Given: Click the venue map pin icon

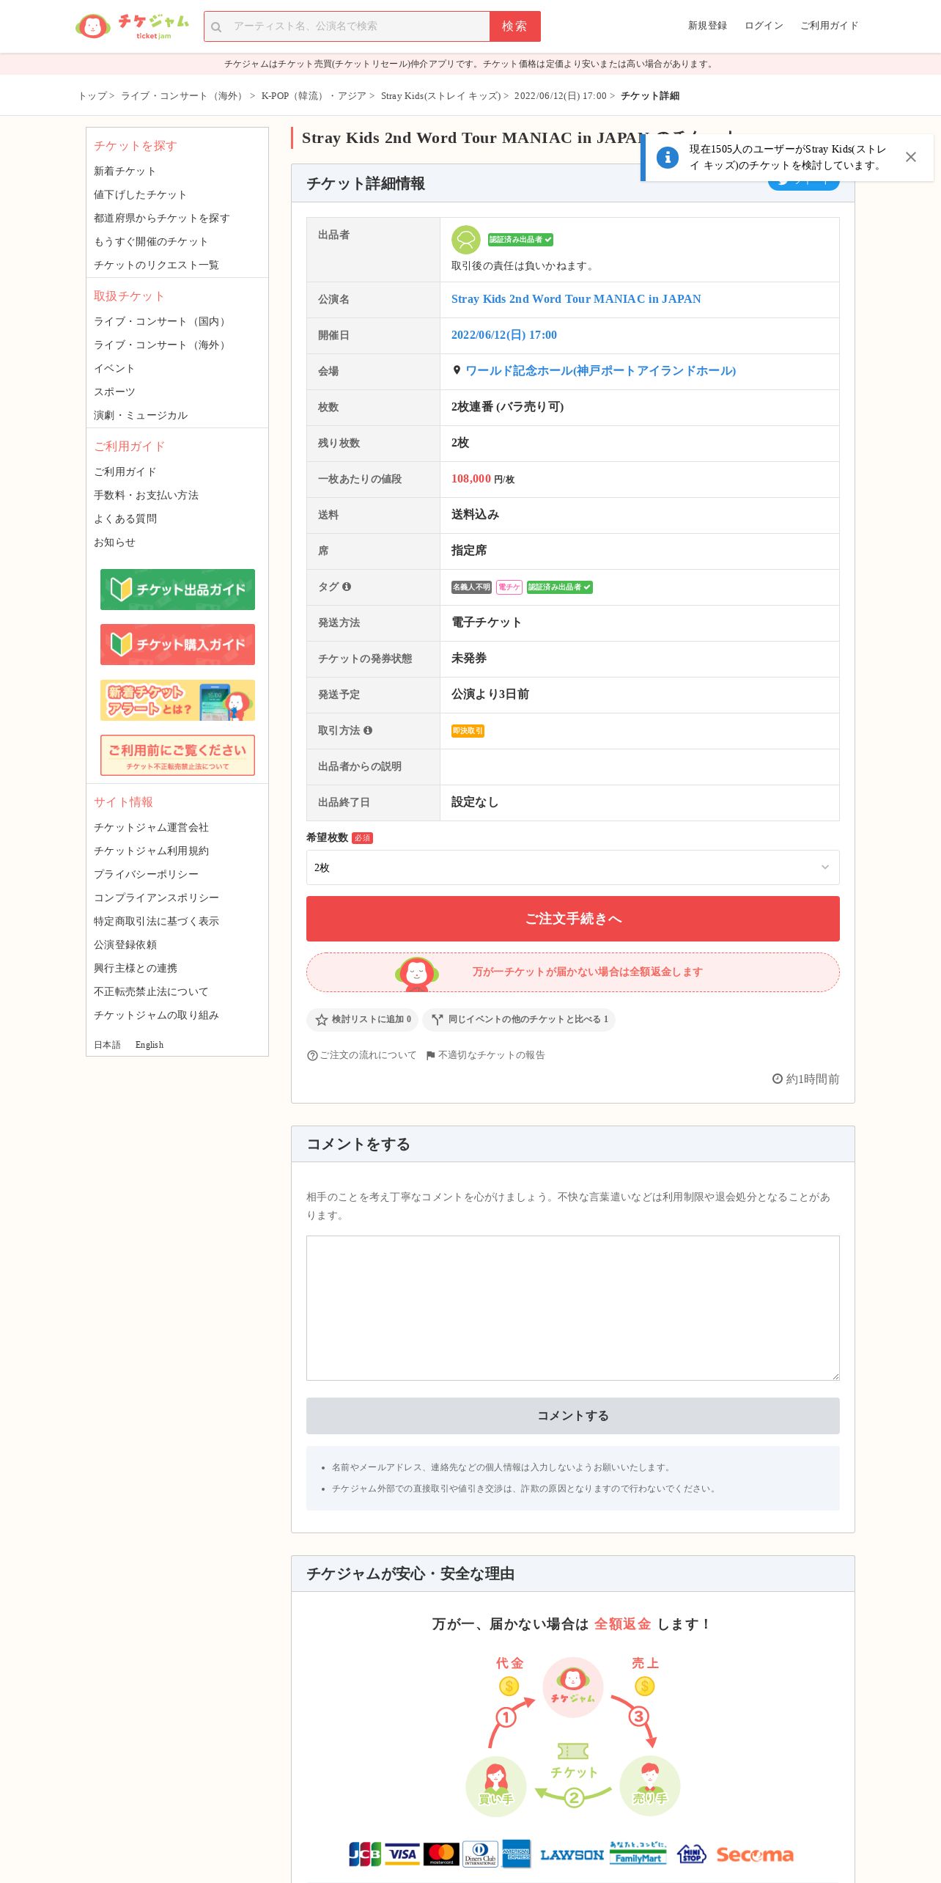Looking at the screenshot, I should point(457,370).
